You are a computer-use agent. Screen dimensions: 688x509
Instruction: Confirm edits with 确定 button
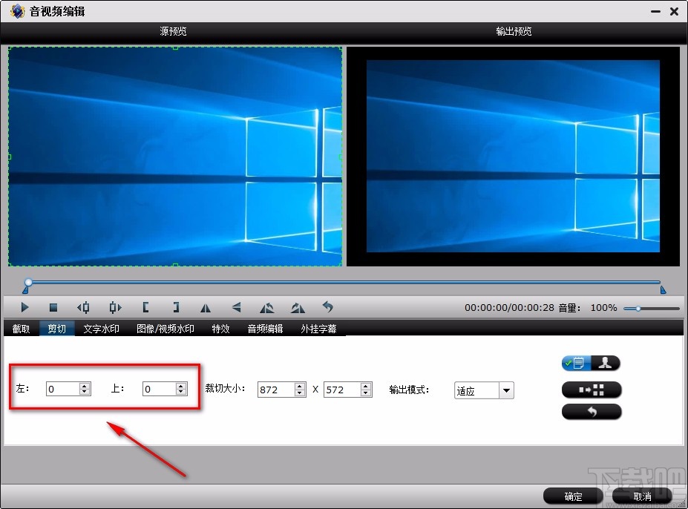point(572,496)
